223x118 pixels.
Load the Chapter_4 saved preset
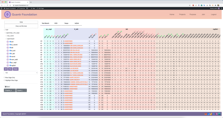[10, 90]
